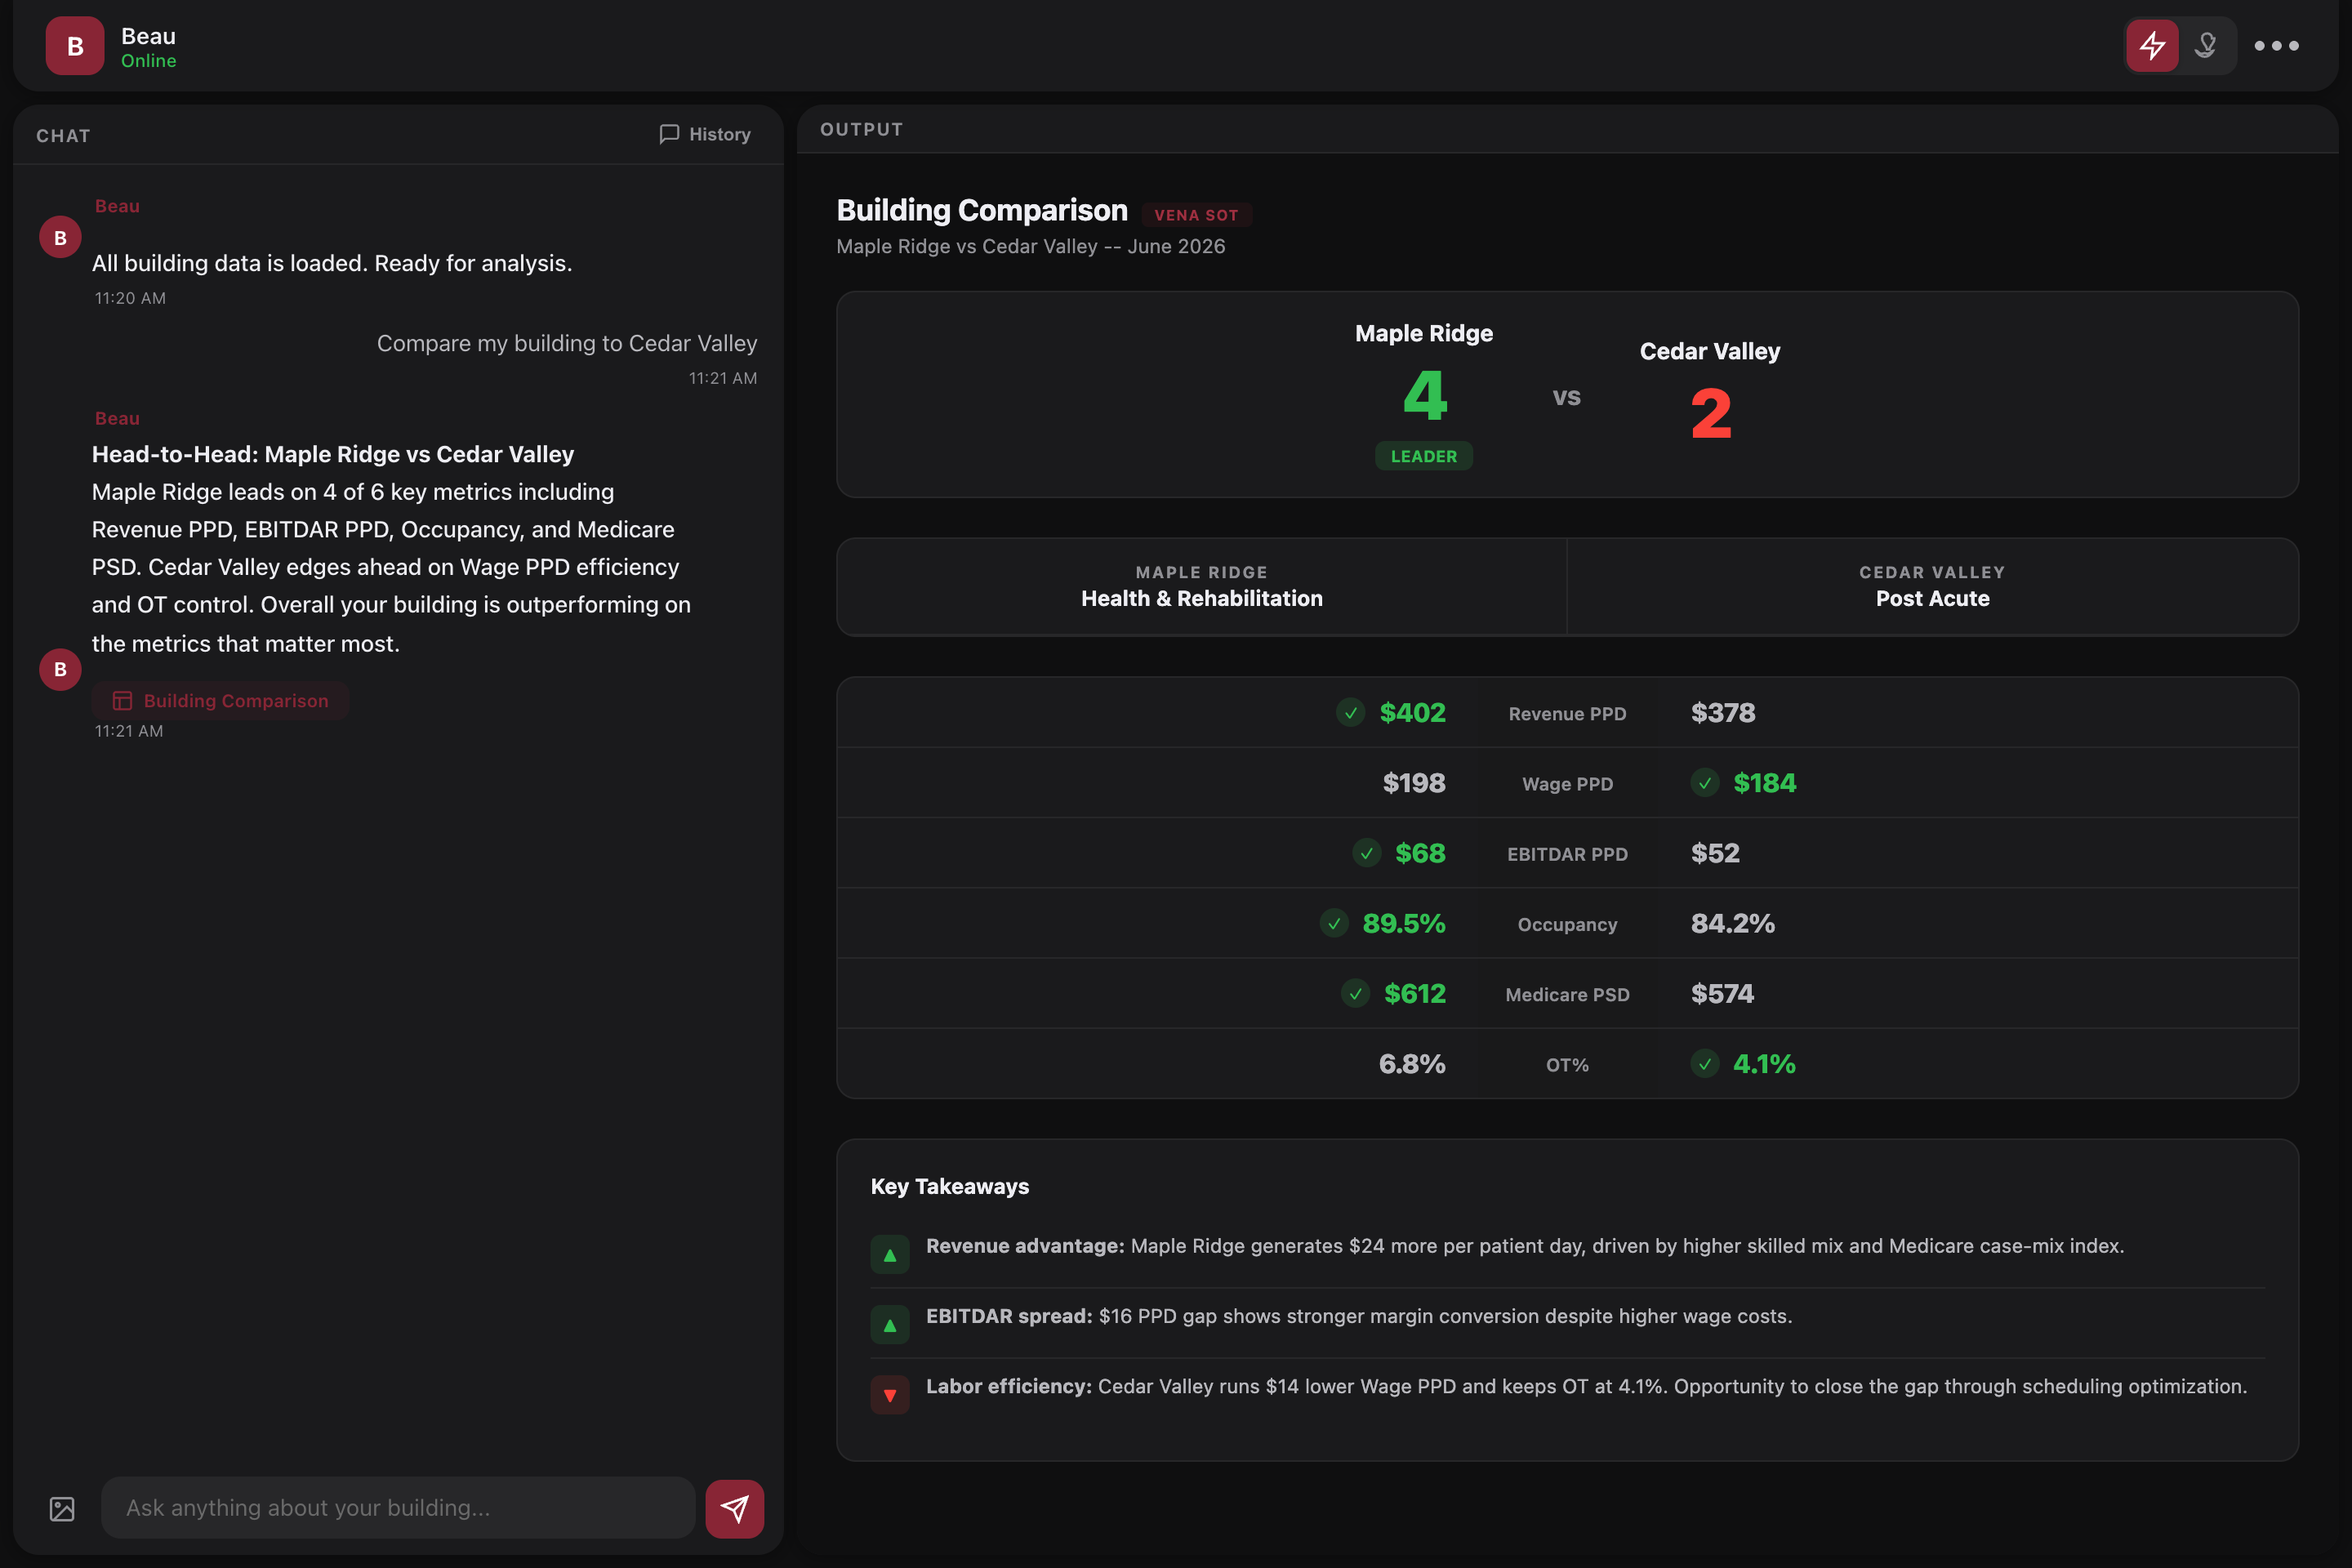The height and width of the screenshot is (1568, 2352).
Task: Click the "Compare my building to Cedar Valley" message
Action: point(567,343)
